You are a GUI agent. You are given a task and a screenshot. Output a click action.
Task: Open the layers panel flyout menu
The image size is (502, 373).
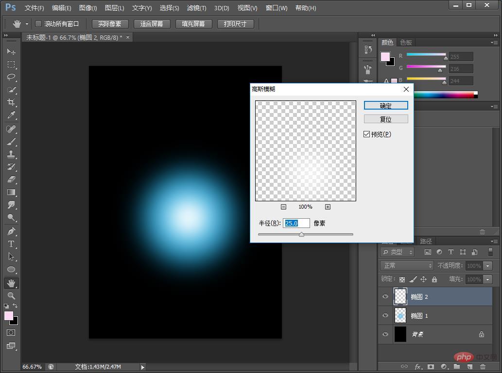coord(494,242)
